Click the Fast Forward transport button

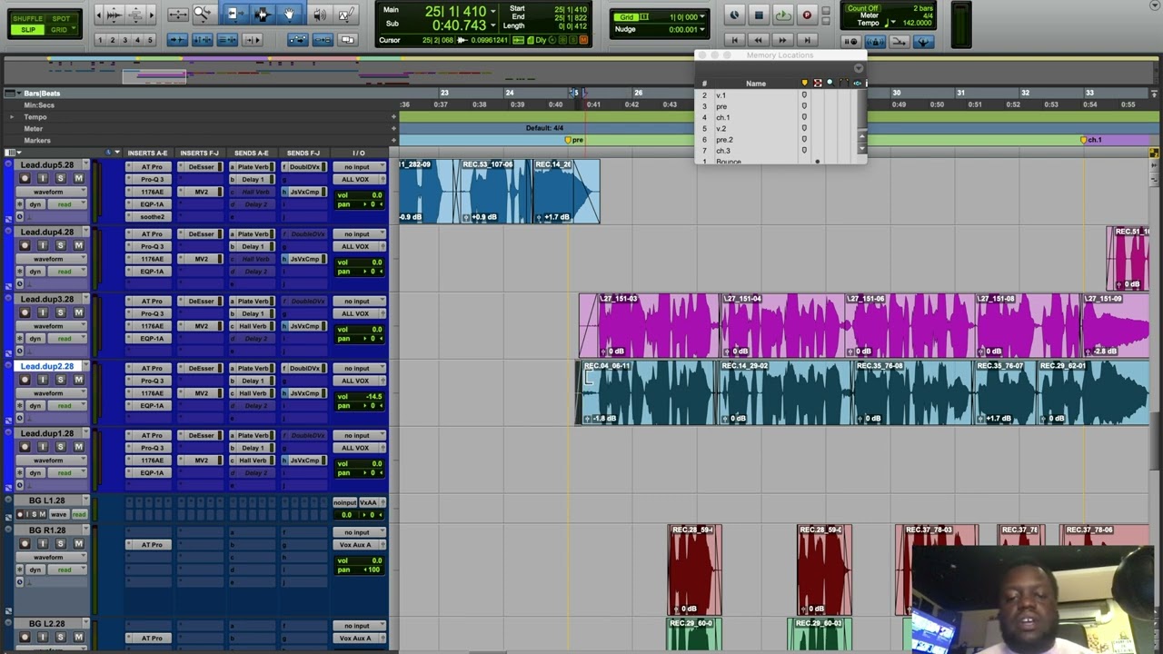point(782,40)
